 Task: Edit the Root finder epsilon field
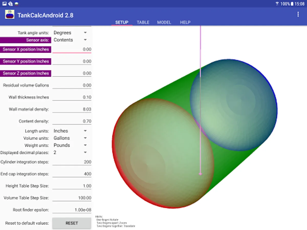pyautogui.click(x=72, y=210)
